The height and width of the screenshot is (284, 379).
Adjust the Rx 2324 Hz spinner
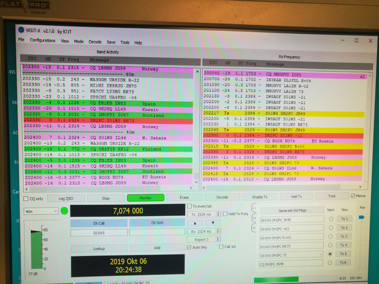tap(218, 231)
